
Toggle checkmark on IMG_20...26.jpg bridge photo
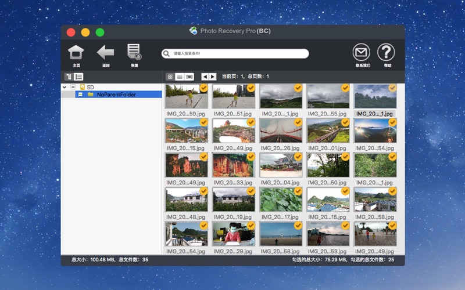coord(298,122)
